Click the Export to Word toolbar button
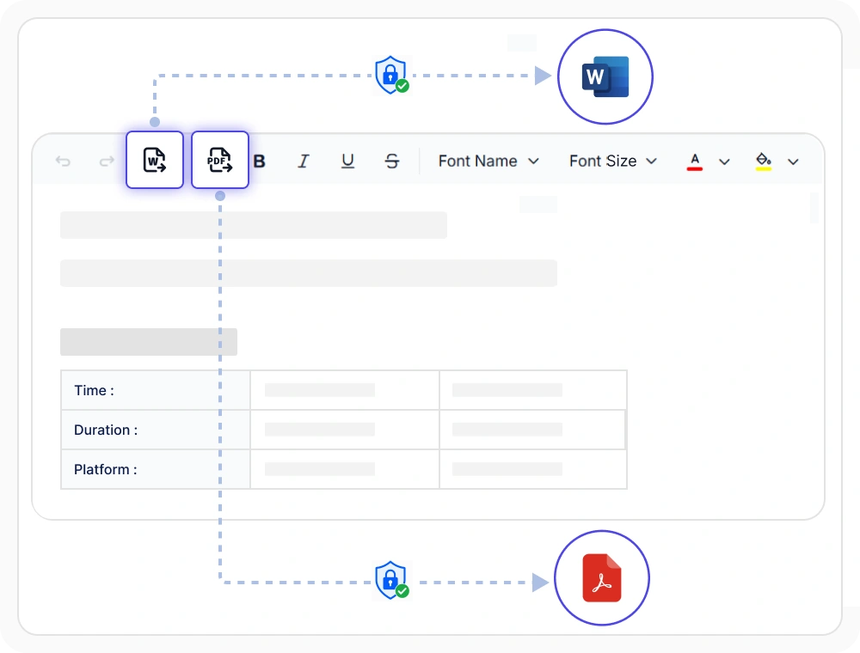This screenshot has width=860, height=653. pos(155,160)
